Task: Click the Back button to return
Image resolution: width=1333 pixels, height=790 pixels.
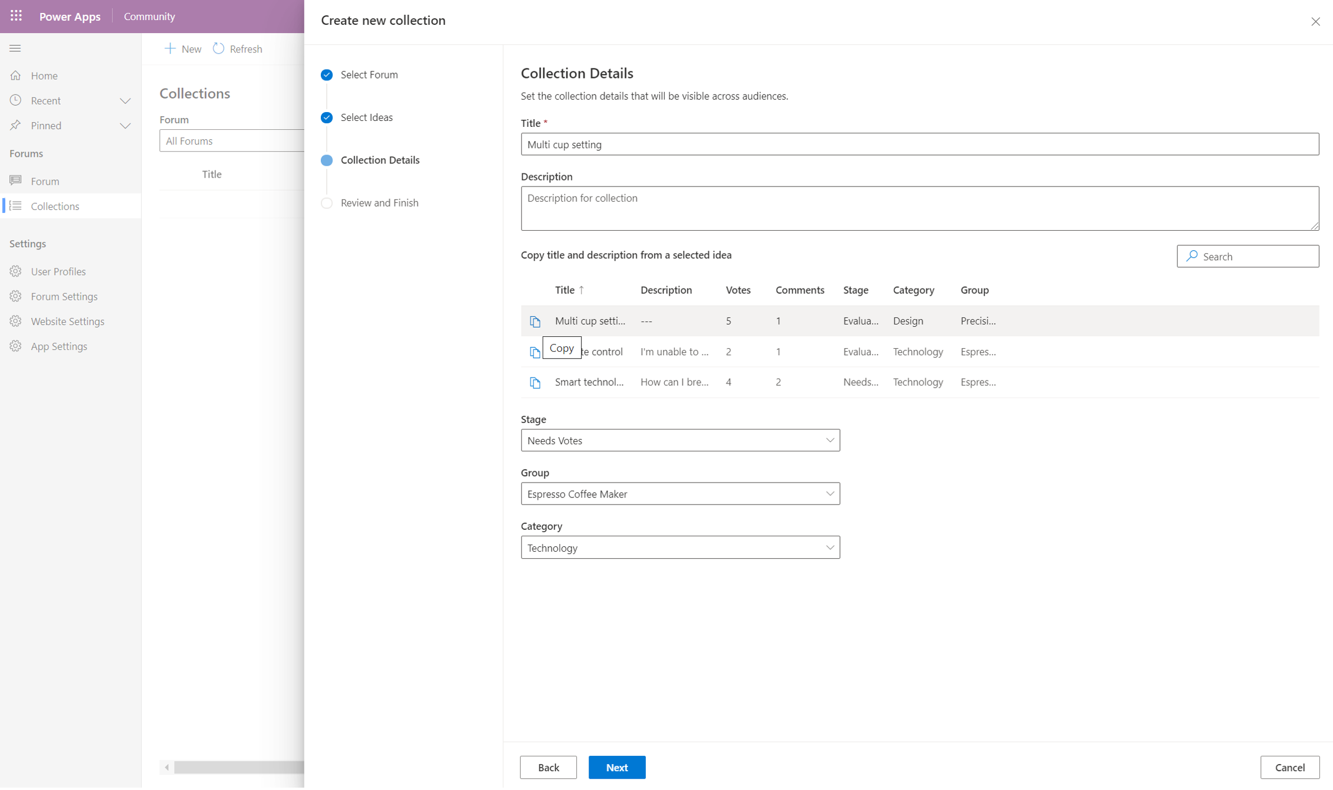Action: tap(548, 768)
